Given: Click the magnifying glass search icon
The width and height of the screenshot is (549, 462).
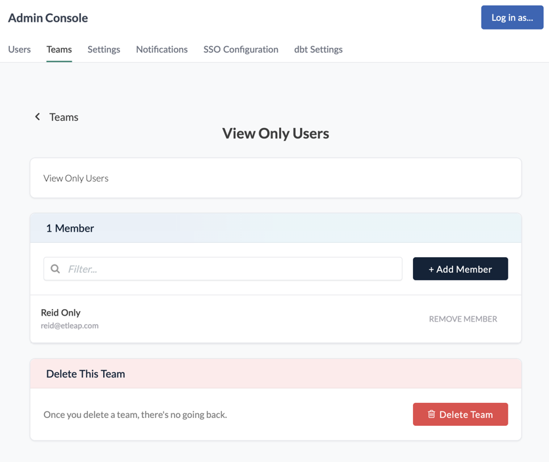Looking at the screenshot, I should [55, 268].
